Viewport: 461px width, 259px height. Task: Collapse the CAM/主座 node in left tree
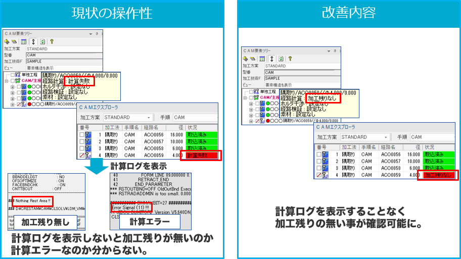click(6, 80)
